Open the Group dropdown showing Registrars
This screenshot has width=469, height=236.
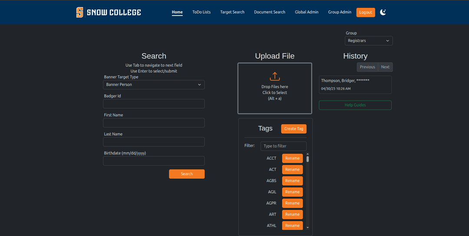[369, 41]
